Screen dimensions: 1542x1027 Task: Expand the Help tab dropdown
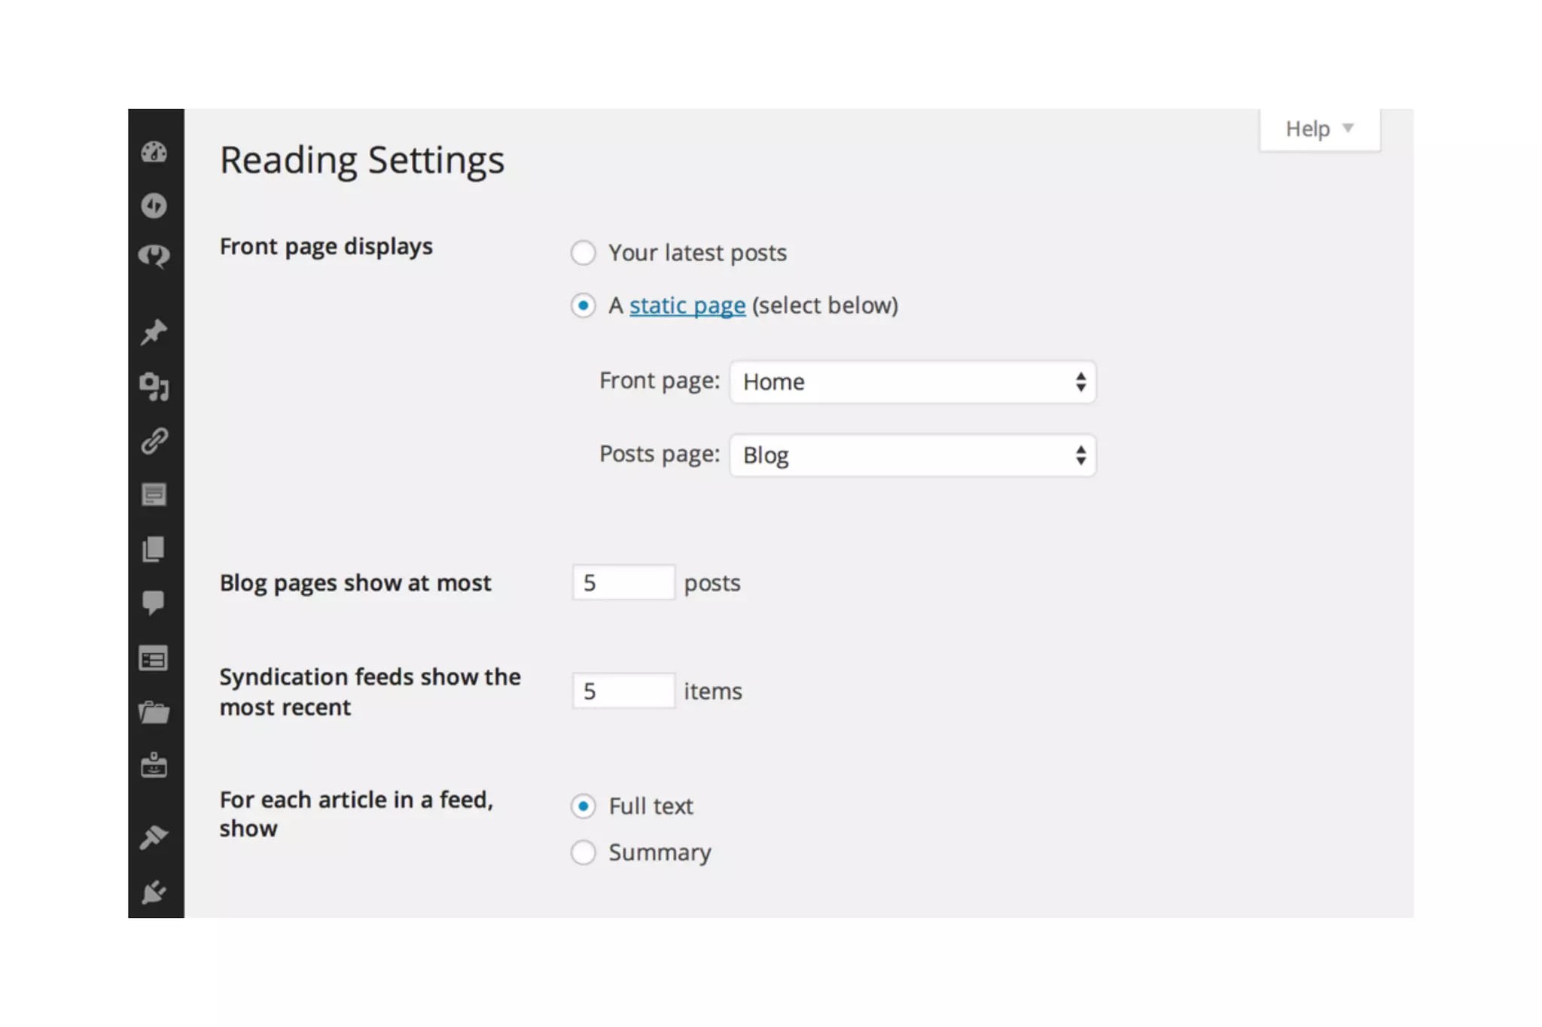click(1319, 129)
